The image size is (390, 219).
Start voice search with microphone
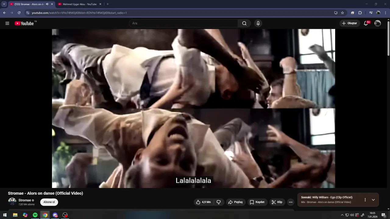(258, 23)
